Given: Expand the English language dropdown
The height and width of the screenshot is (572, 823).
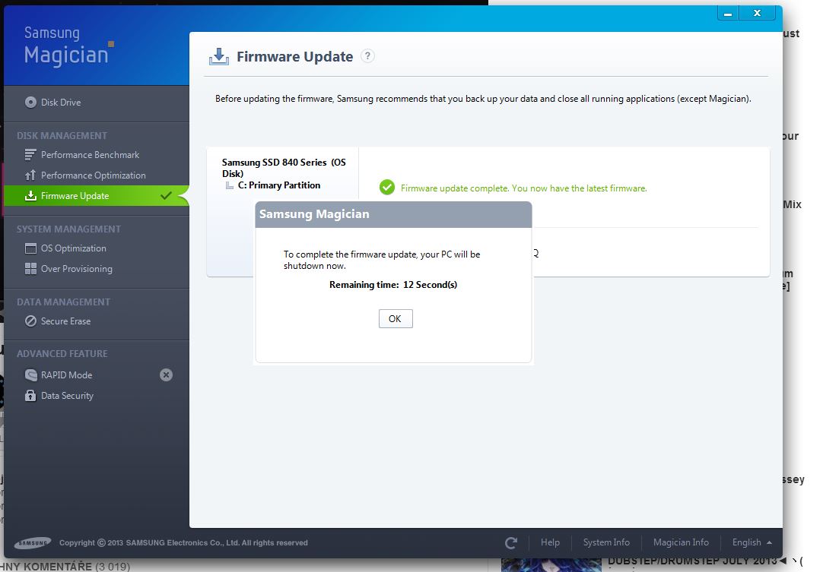Looking at the screenshot, I should tap(752, 542).
